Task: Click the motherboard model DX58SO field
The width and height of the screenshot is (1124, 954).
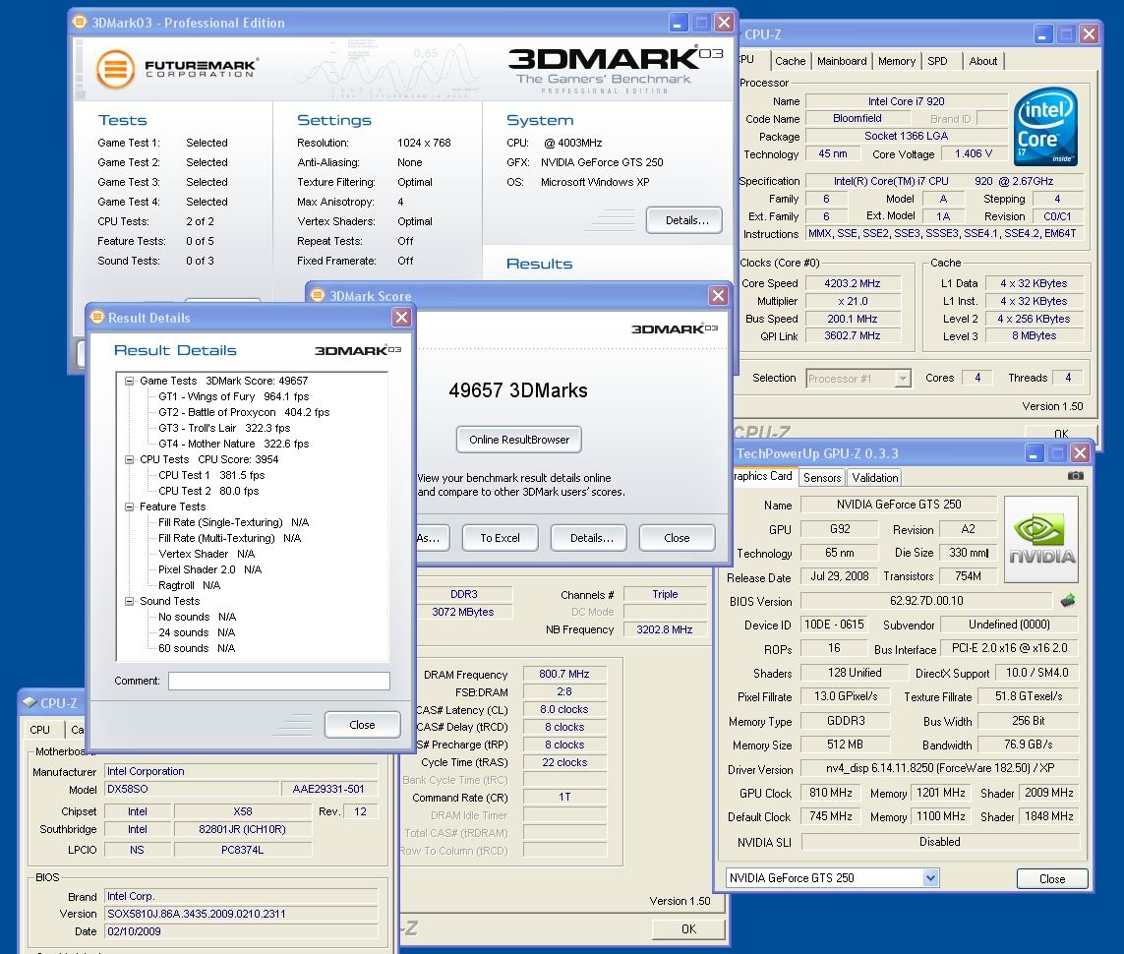Action: tap(192, 789)
